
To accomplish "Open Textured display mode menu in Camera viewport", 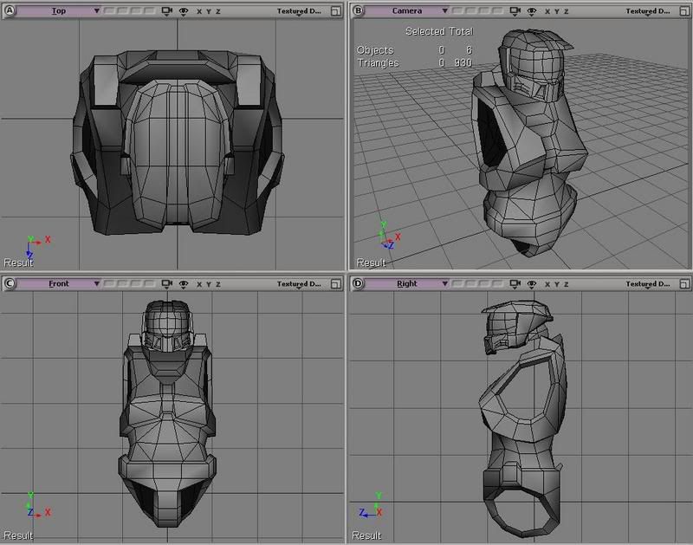I will pyautogui.click(x=648, y=11).
